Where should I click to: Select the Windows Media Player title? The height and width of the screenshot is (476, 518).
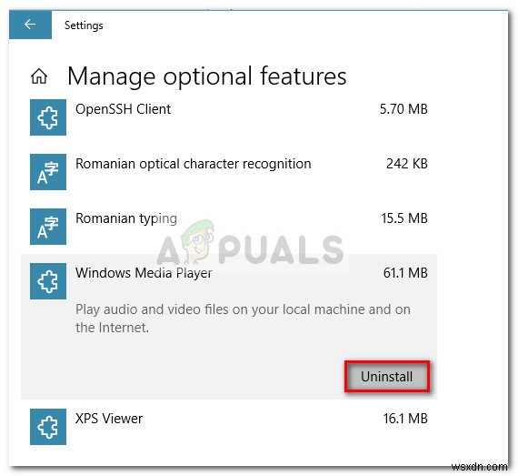point(144,273)
